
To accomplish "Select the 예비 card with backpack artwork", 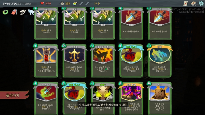I will (x=160, y=99).
